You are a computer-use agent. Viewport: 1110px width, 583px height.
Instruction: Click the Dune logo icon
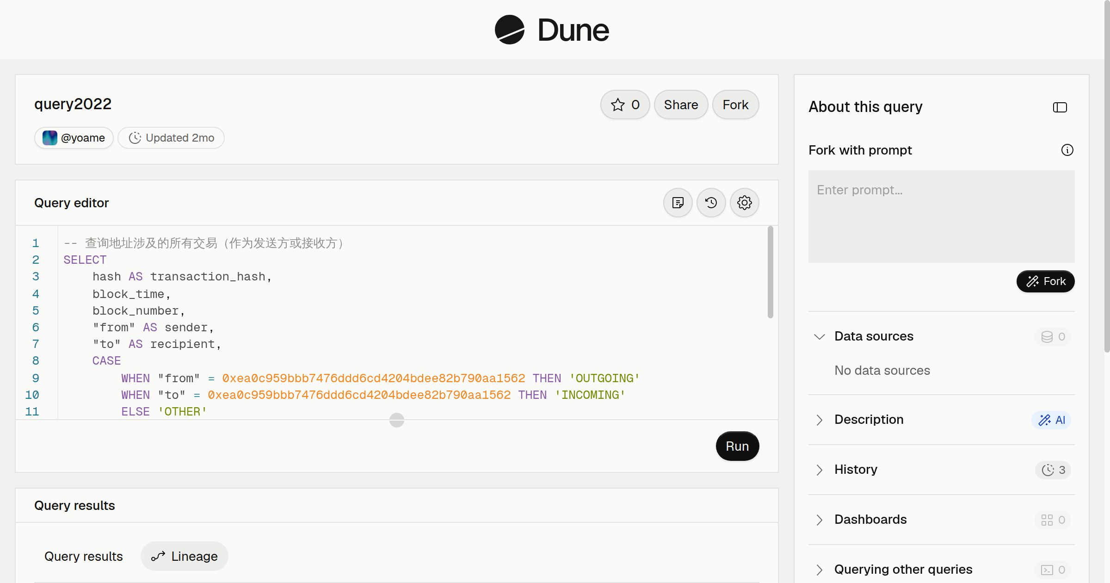tap(509, 30)
